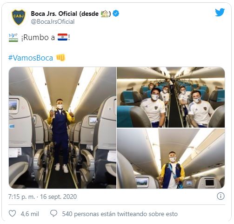Open the reply speech bubble icon
234x224 pixels.
[x=53, y=213]
